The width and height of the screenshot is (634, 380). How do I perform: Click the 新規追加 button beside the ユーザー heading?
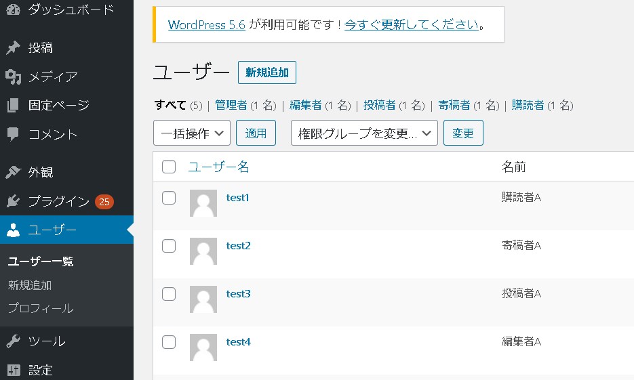point(266,72)
